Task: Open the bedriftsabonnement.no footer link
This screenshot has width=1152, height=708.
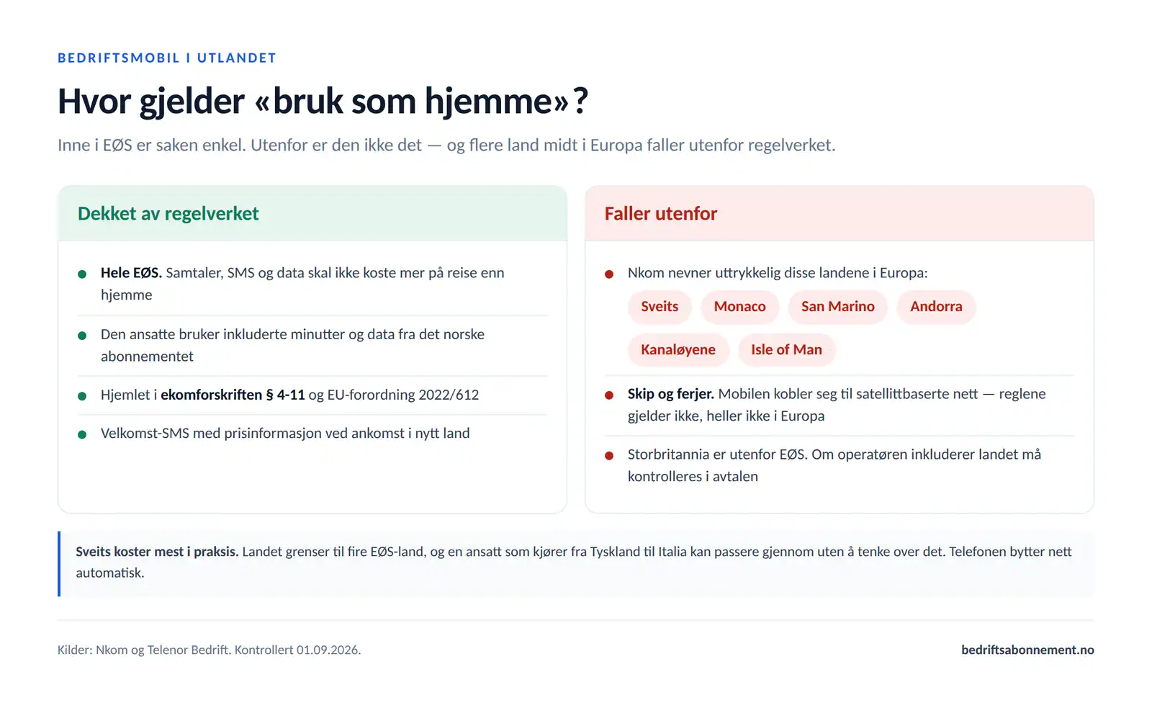Action: [x=1027, y=650]
